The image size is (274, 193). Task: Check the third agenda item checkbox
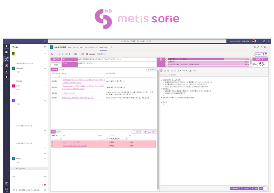tap(166, 64)
